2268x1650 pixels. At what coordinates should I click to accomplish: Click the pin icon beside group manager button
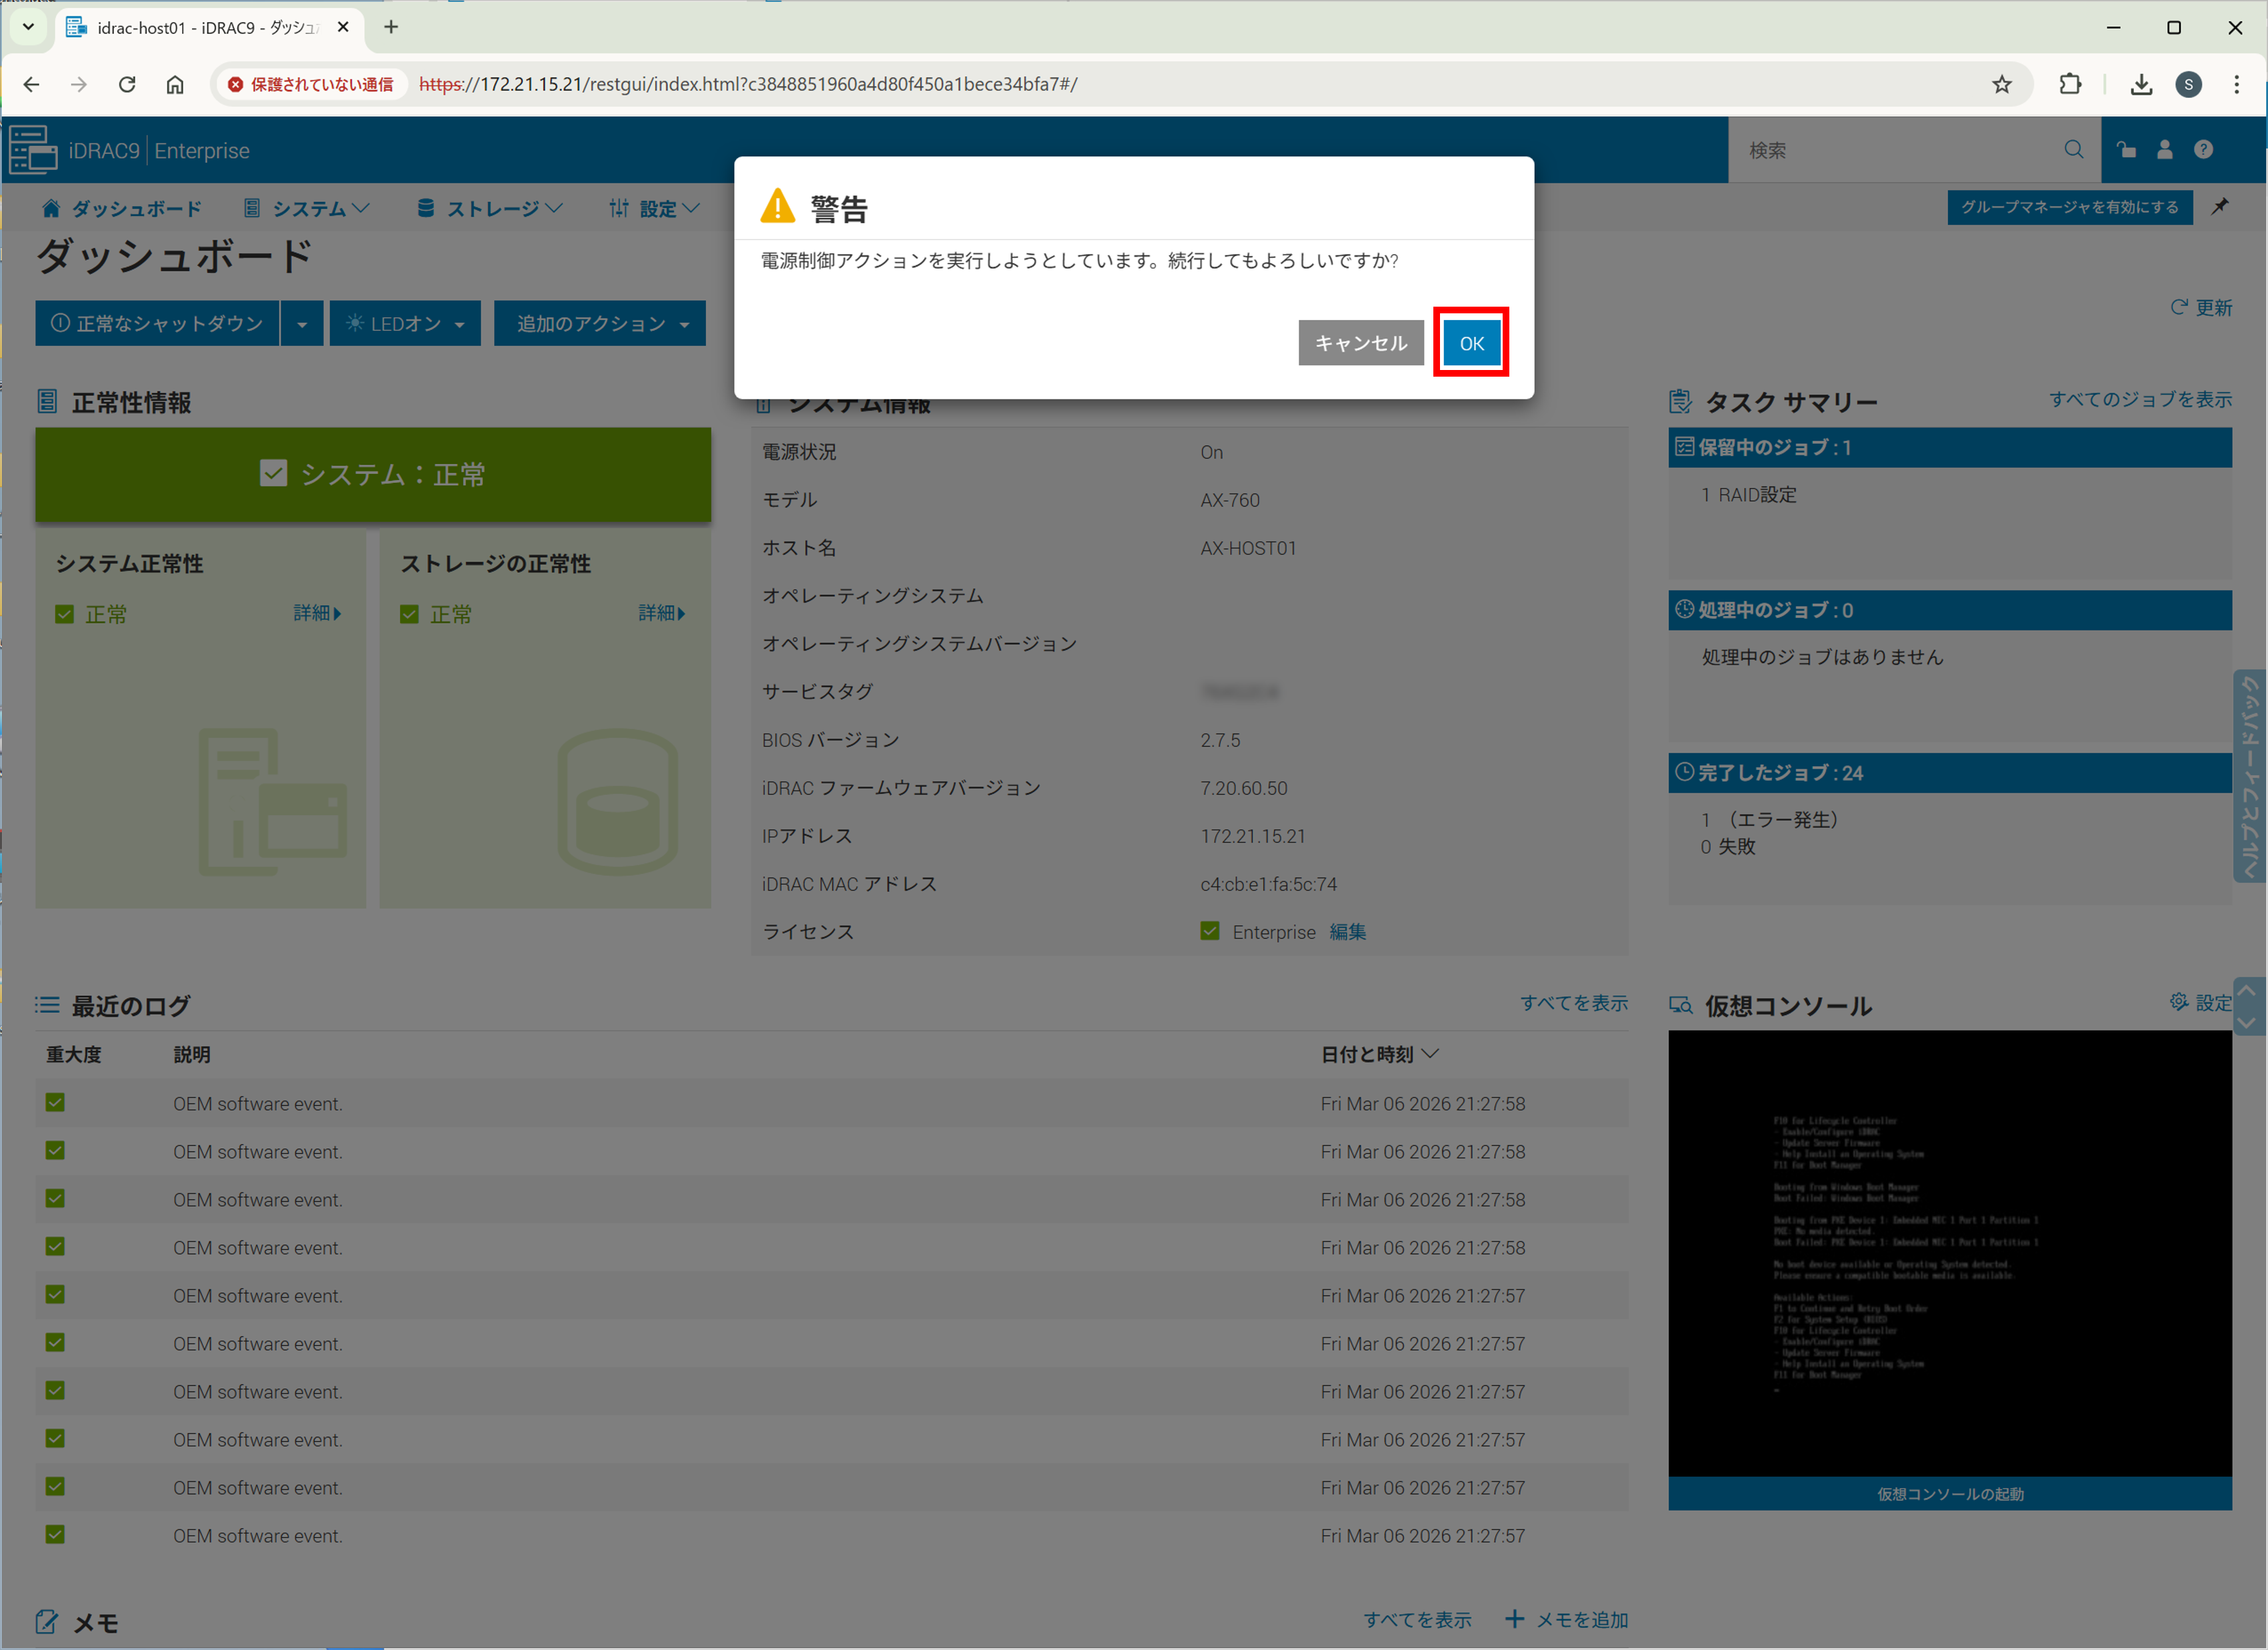(x=2220, y=207)
